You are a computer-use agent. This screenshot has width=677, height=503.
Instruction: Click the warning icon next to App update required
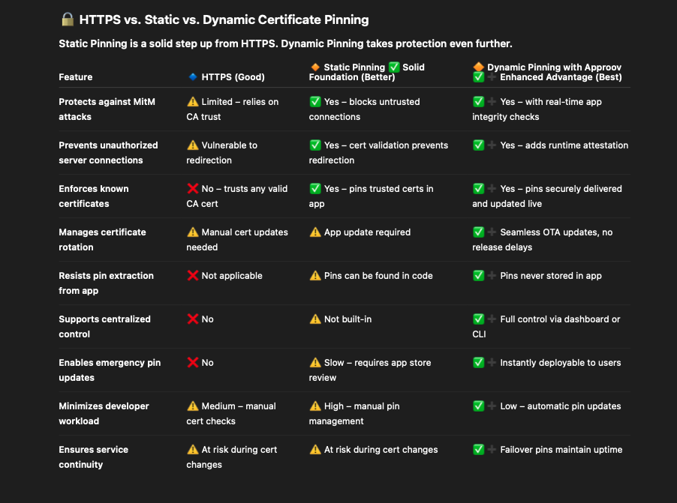tap(314, 232)
